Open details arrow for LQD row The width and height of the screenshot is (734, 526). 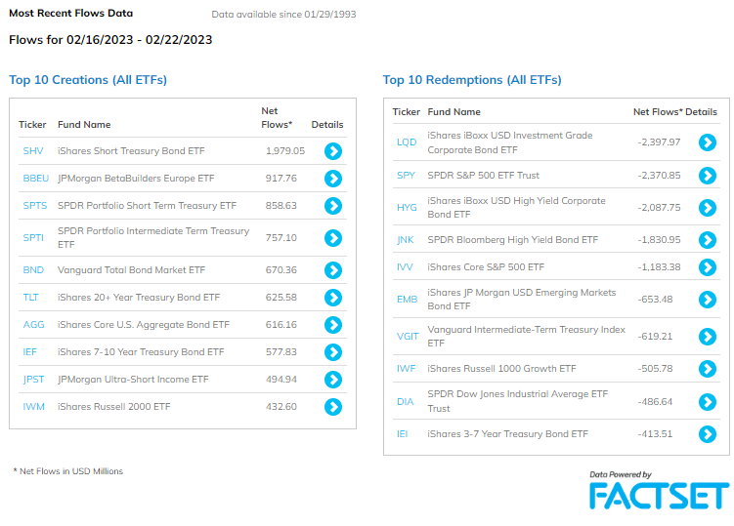708,142
